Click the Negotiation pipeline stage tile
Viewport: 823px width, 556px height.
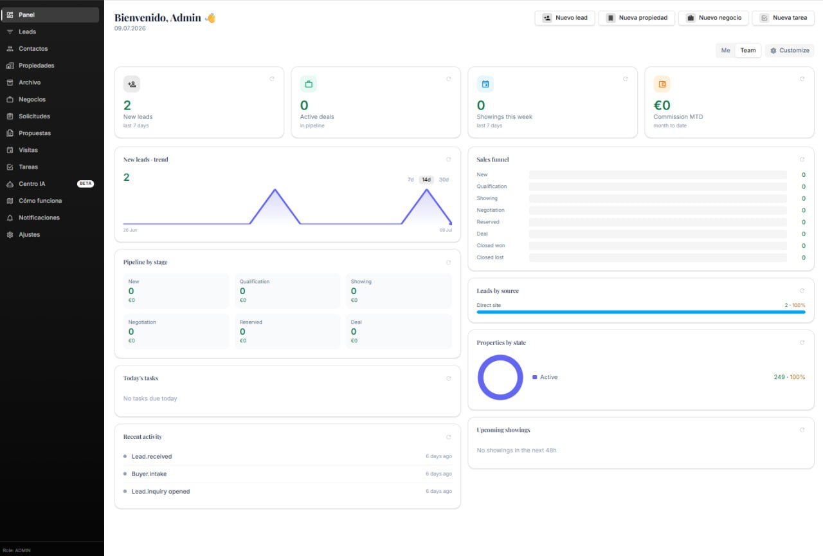[176, 331]
